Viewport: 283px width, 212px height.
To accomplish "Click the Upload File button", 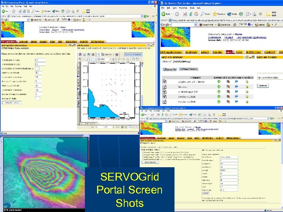I will tap(170, 69).
